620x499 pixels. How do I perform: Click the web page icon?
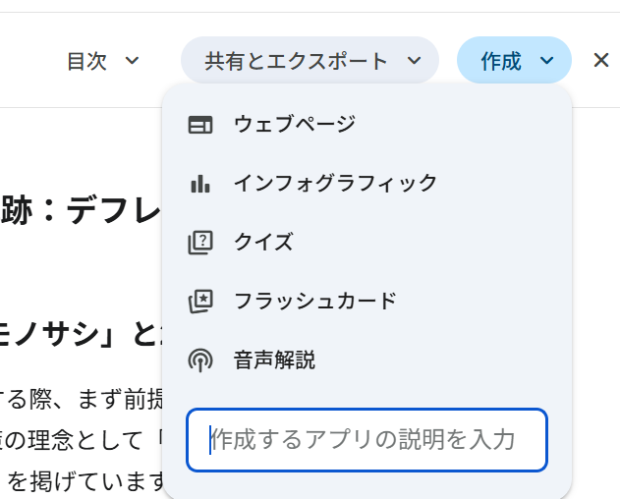point(200,125)
